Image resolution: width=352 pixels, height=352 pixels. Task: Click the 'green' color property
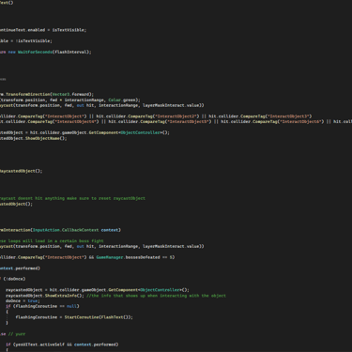[130, 99]
